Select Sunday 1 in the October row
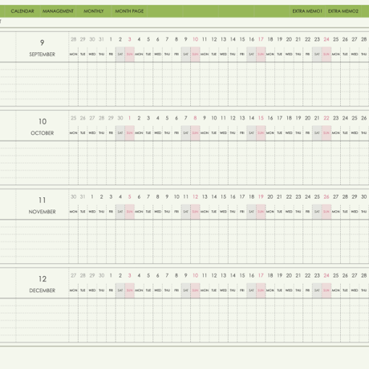This screenshot has height=369, width=369. (130, 118)
